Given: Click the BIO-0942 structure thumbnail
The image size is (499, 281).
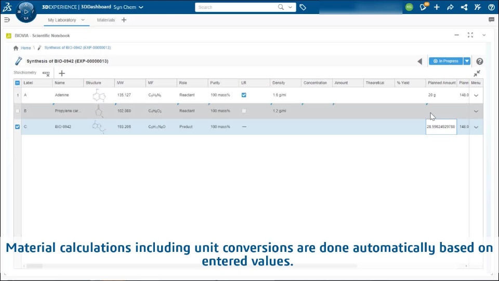Looking at the screenshot, I should (99, 127).
